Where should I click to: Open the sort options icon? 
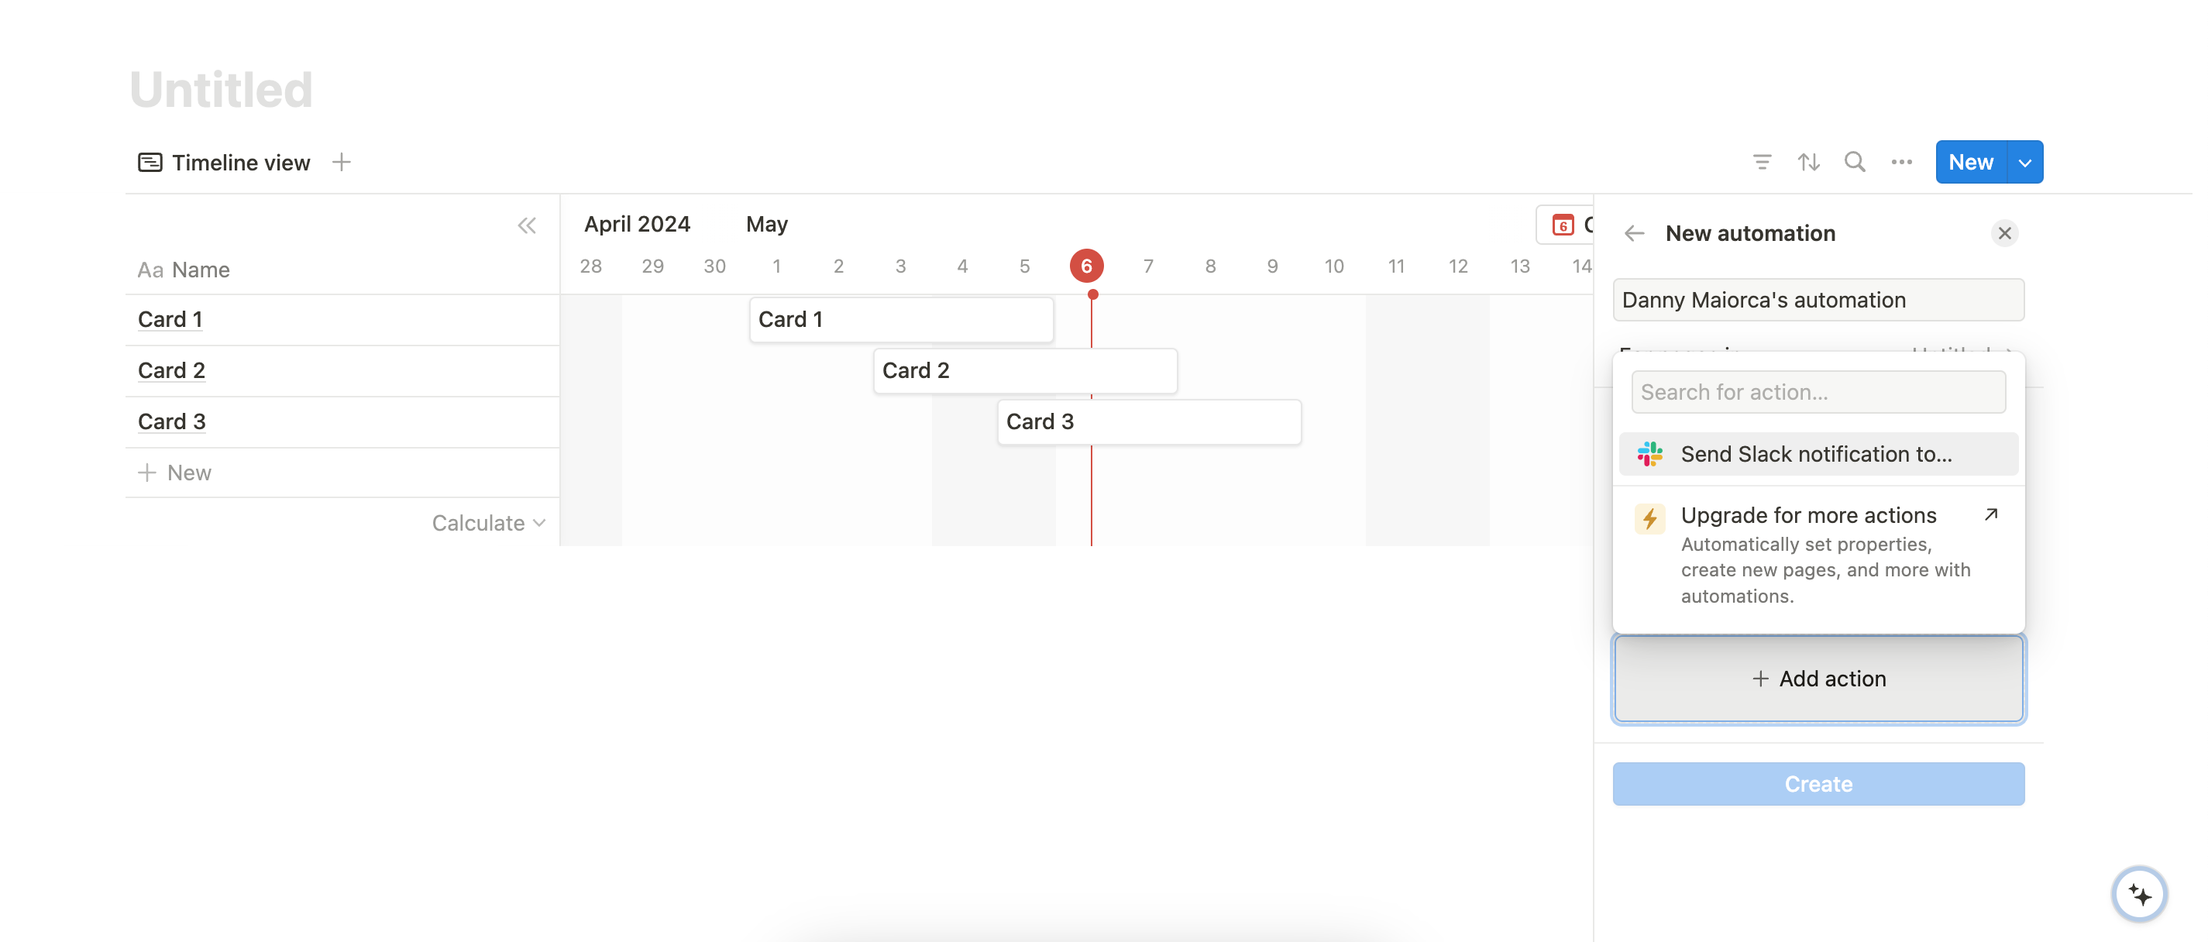coord(1807,162)
